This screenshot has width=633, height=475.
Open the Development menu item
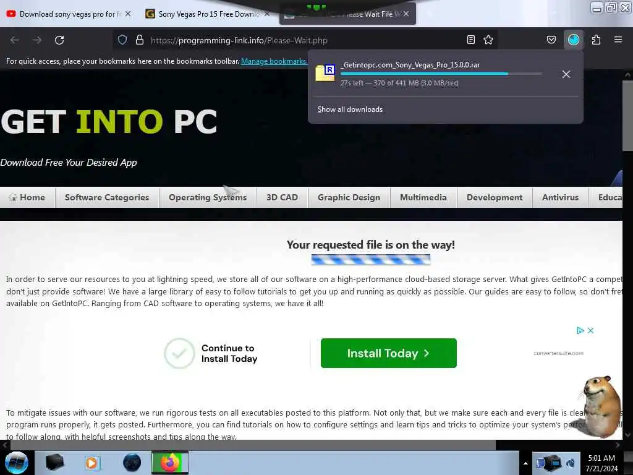pos(495,197)
